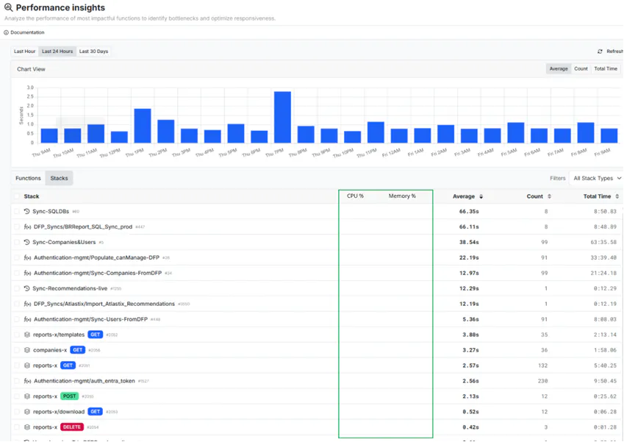
Task: Check the box for Sync-SQLDBs row
Action: [17, 212]
